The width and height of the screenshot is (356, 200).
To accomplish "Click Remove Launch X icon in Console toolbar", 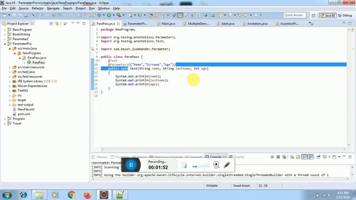I will tap(278, 157).
